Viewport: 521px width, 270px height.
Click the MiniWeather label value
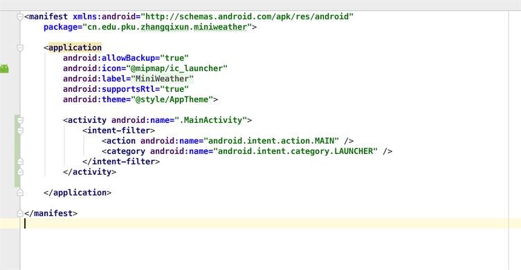pos(162,79)
